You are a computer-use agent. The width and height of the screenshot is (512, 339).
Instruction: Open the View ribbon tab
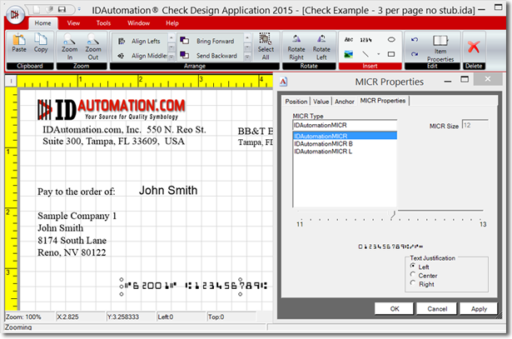pyautogui.click(x=73, y=23)
